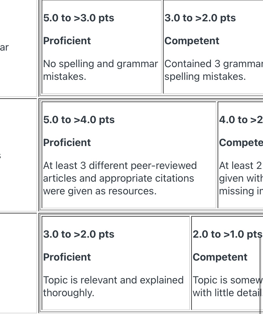This screenshot has height=314, width=263.
Task: Click the cut-off "4.0 to >2" points heading
Action: 241,120
